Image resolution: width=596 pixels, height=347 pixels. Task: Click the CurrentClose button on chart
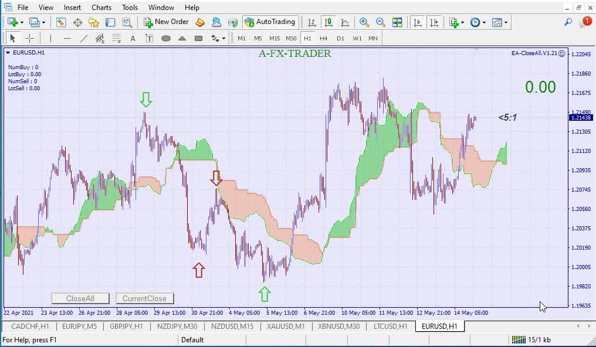[144, 298]
